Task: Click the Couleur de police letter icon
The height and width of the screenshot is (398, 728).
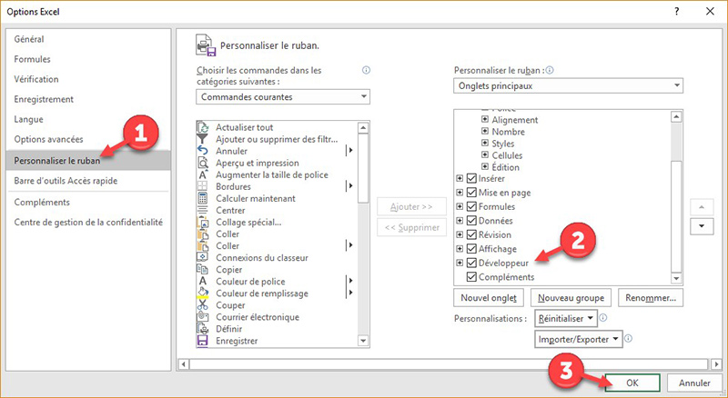Action: pos(203,281)
